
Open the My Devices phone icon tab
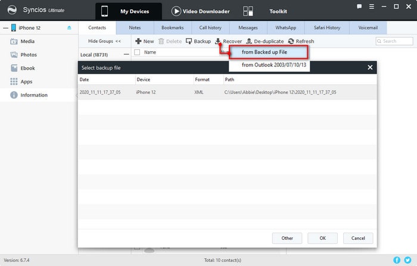click(104, 11)
